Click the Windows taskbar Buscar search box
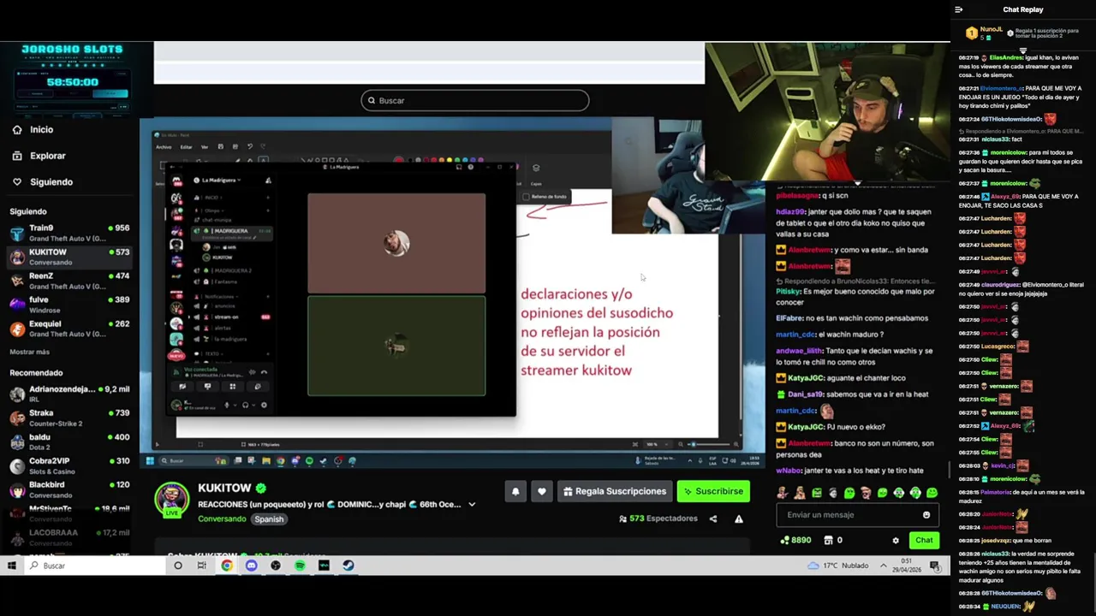 coord(95,566)
